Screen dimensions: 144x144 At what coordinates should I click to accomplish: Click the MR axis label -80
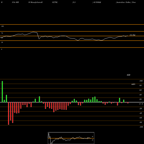(x=141, y=122)
